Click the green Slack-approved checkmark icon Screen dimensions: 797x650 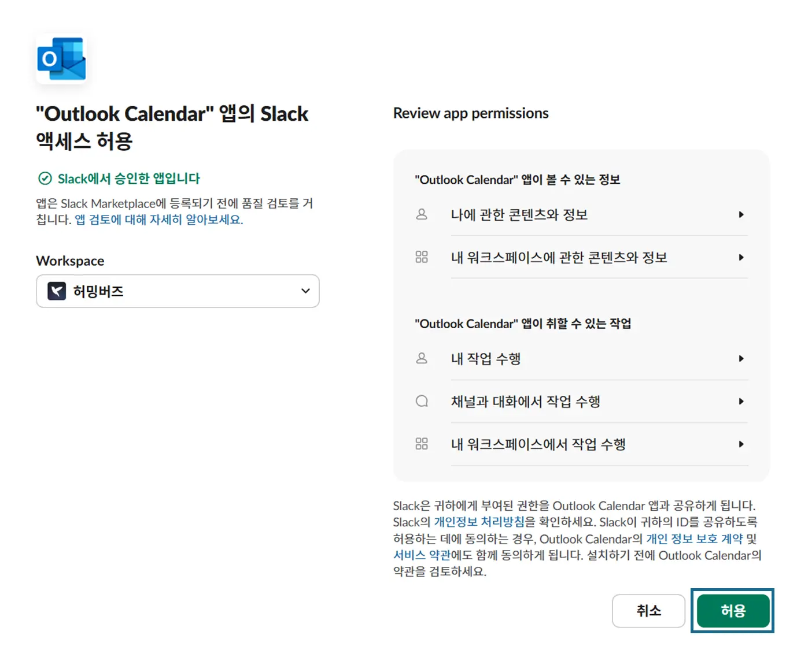[45, 179]
